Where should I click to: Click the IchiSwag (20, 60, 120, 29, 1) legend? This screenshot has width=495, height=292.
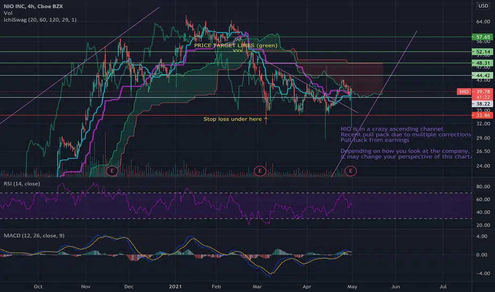point(40,20)
